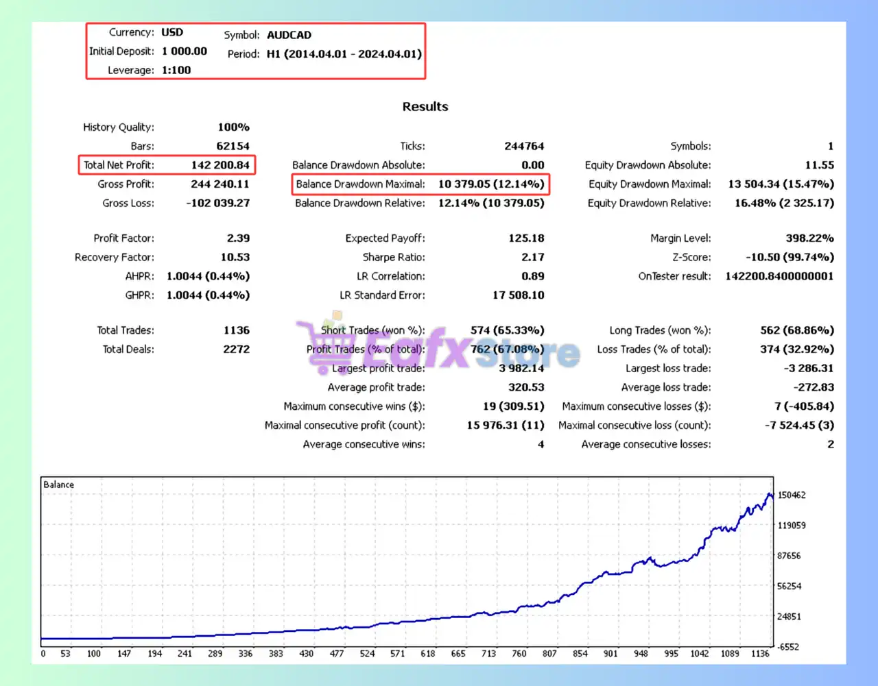Switch to the Balance chart tab
Viewport: 878px width, 686px height.
58,484
